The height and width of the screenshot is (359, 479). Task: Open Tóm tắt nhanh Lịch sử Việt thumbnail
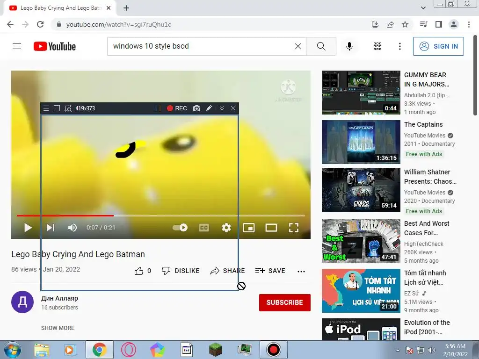click(361, 291)
